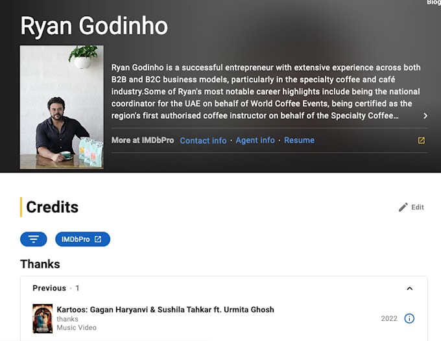
Task: Click the 2022 year label
Action: point(389,318)
